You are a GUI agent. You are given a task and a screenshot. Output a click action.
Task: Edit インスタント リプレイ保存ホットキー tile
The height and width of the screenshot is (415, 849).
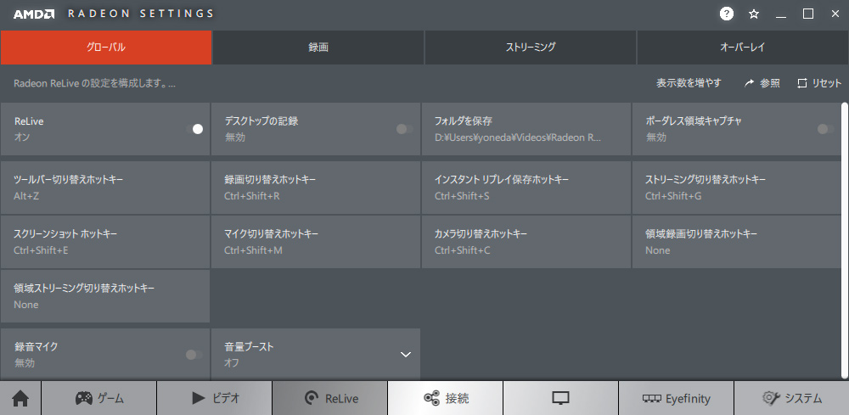pyautogui.click(x=526, y=188)
